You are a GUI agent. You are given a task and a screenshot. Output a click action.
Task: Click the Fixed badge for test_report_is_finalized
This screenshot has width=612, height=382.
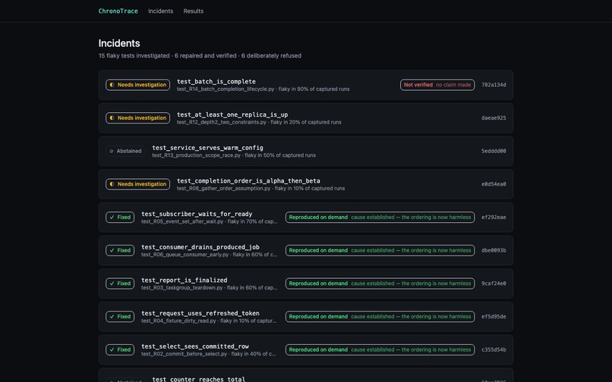coord(120,283)
